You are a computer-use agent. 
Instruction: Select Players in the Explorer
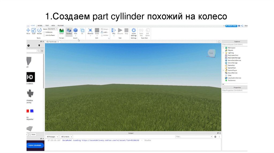[x=230, y=50]
